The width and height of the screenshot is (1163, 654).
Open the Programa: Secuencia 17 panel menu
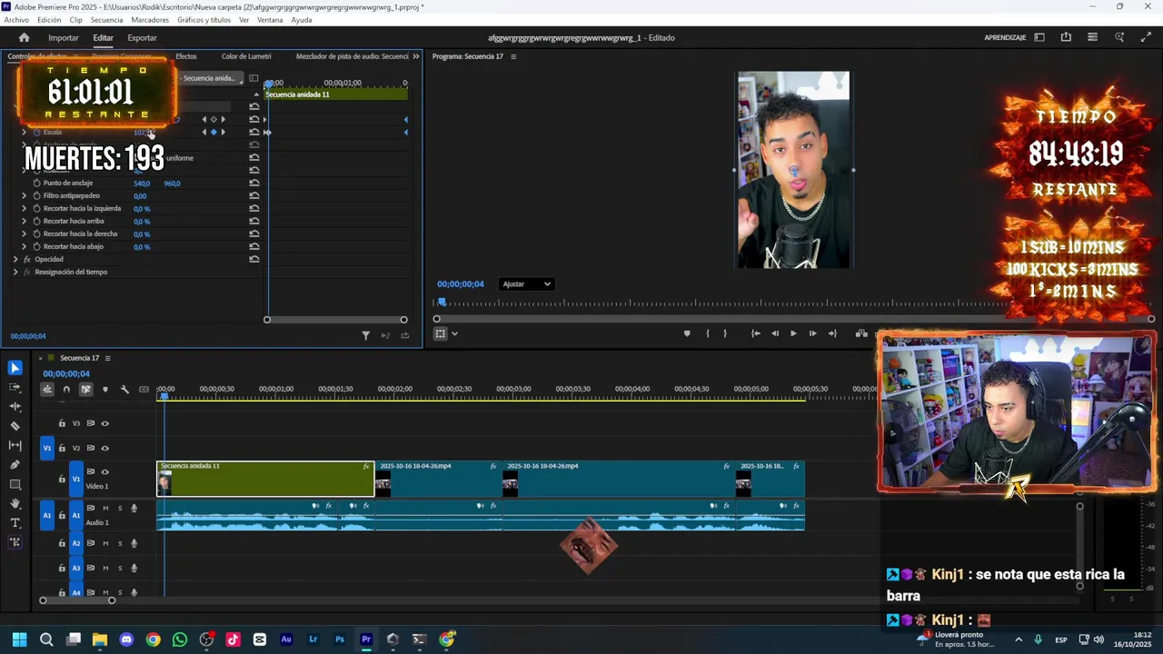[513, 56]
